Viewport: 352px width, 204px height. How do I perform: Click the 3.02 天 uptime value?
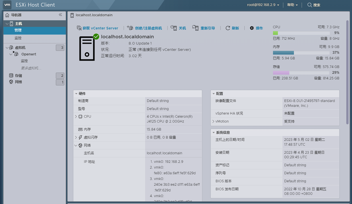(135, 56)
